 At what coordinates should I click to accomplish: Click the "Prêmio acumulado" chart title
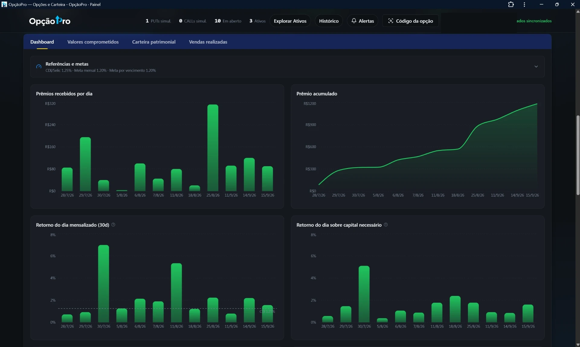point(317,94)
